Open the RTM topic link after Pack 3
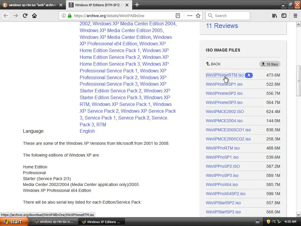The height and width of the screenshot is (226, 301). tap(101, 124)
